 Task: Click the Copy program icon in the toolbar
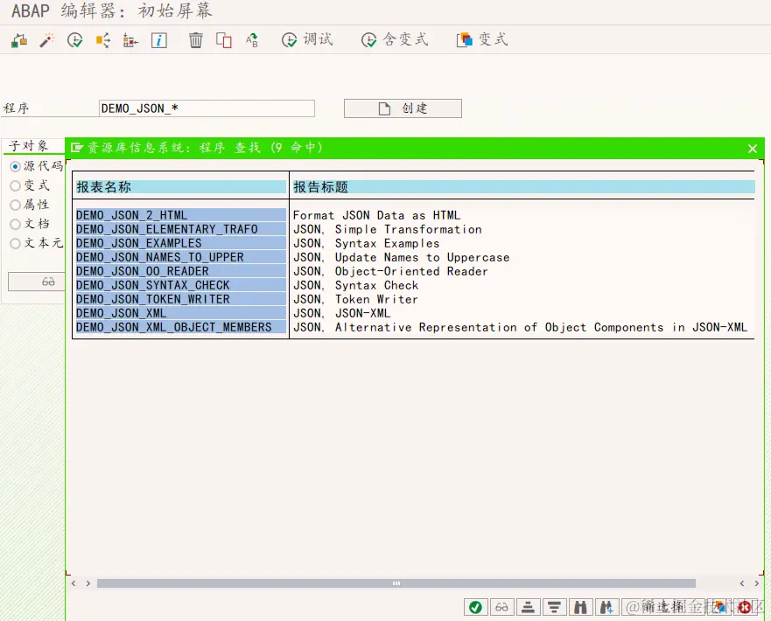pyautogui.click(x=224, y=39)
